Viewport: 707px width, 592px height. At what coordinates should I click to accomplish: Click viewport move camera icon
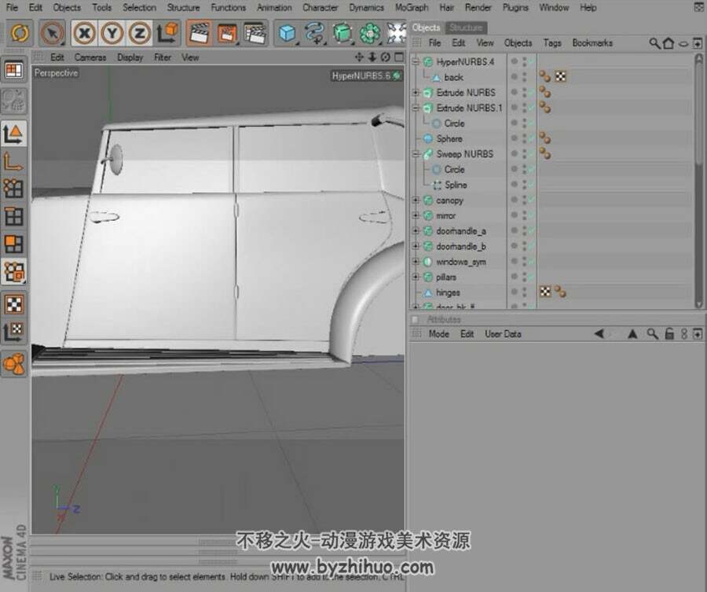pos(359,57)
